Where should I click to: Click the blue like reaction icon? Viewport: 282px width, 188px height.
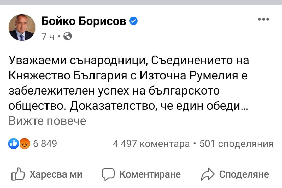coord(13,143)
